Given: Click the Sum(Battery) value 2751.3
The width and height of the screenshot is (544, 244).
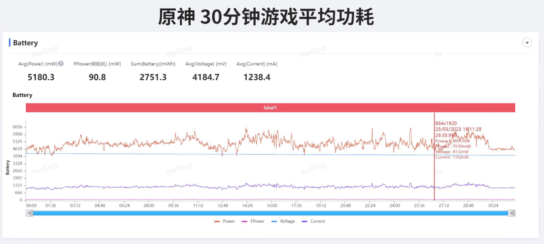Looking at the screenshot, I should [153, 77].
